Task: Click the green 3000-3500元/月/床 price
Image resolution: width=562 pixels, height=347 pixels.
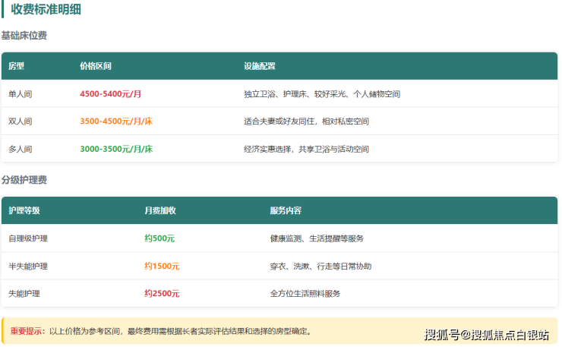Action: [116, 149]
